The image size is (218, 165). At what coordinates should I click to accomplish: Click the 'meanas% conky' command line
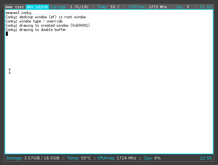[x=18, y=13]
